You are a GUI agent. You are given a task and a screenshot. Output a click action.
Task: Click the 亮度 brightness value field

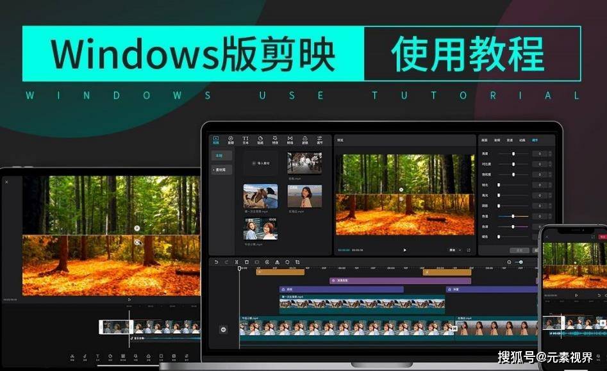pyautogui.click(x=539, y=154)
